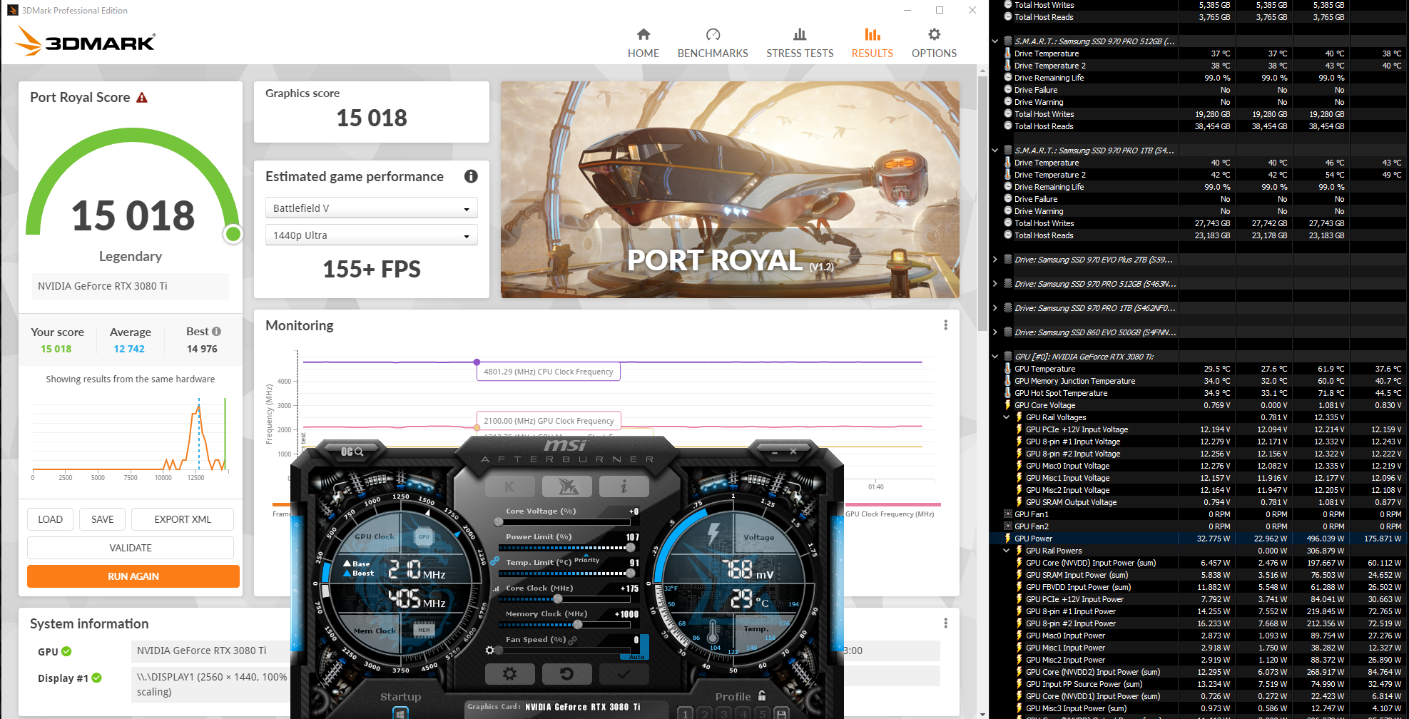The width and height of the screenshot is (1409, 719).
Task: Collapse the GPU Rail Powers subgroup
Action: coord(1007,551)
